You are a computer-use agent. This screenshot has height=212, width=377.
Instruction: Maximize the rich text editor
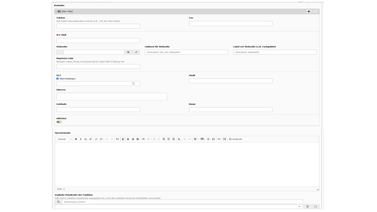(224, 139)
